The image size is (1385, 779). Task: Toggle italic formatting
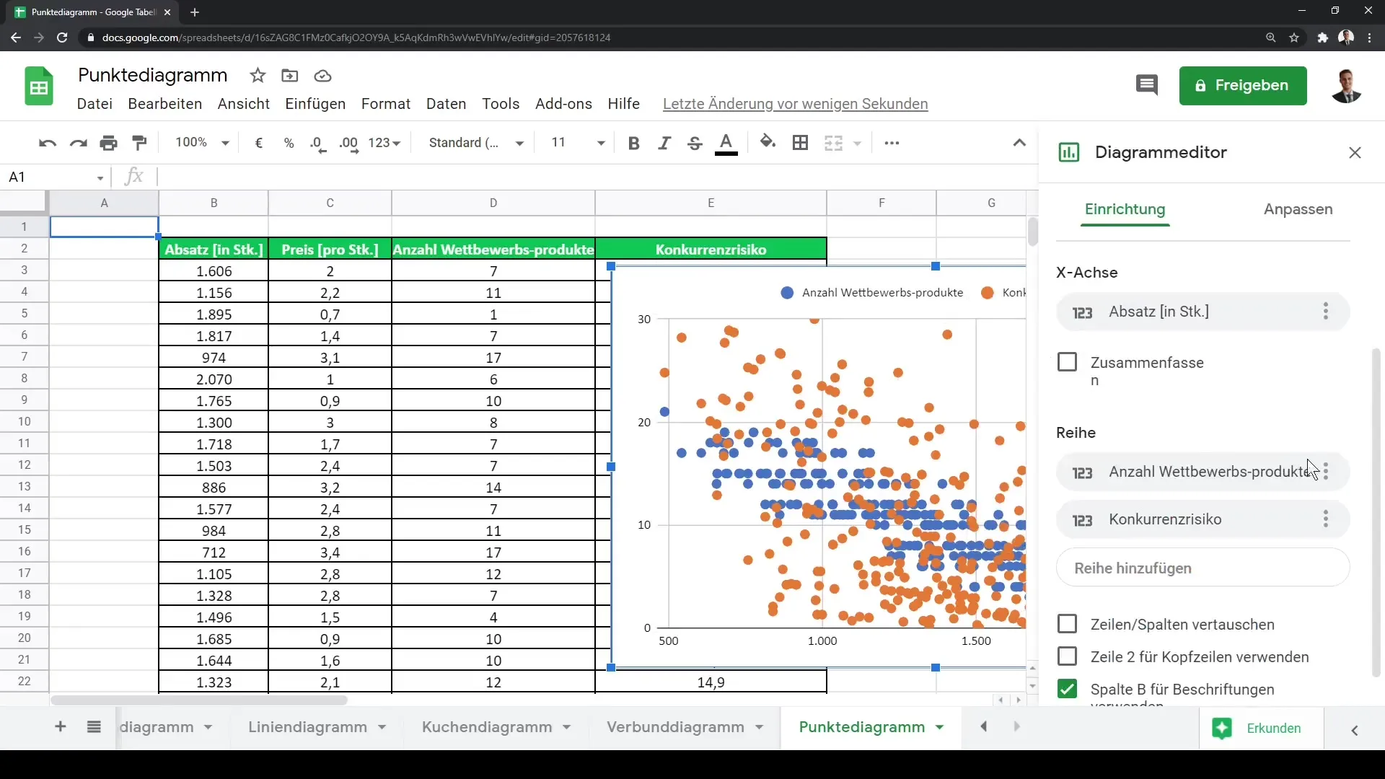tap(664, 143)
